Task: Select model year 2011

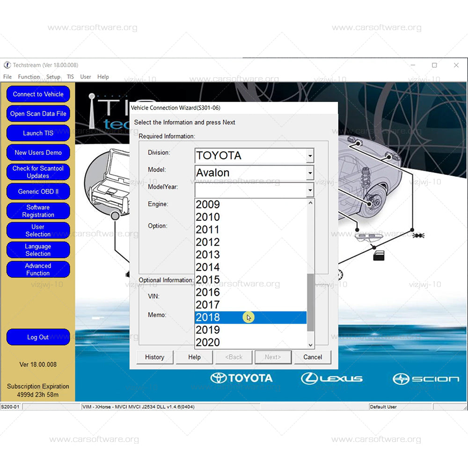Action: pos(250,229)
